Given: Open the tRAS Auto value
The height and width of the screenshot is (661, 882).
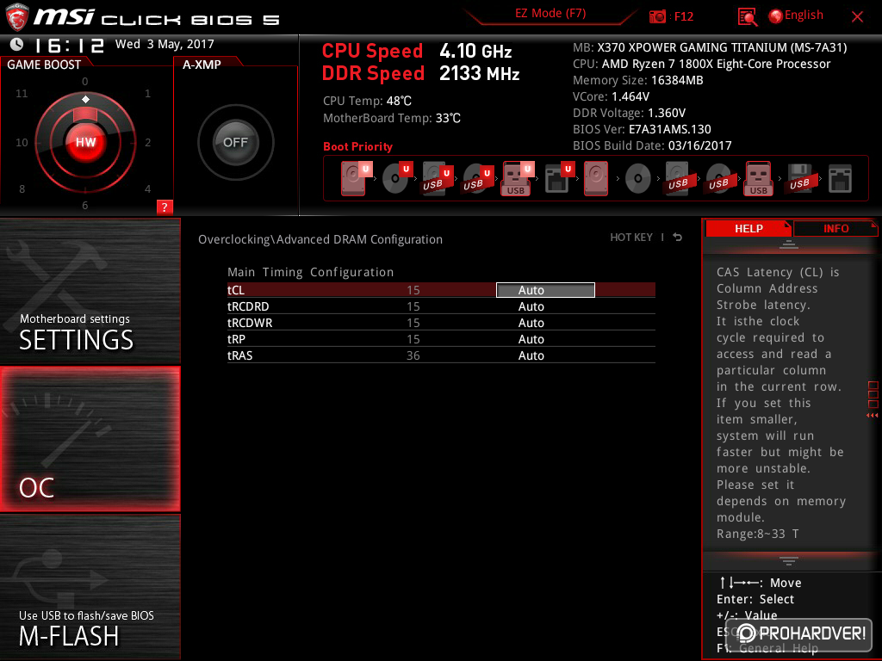Looking at the screenshot, I should 531,355.
